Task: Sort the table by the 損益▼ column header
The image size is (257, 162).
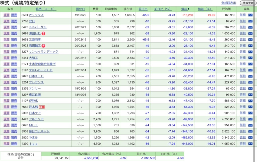Action: click(185, 9)
